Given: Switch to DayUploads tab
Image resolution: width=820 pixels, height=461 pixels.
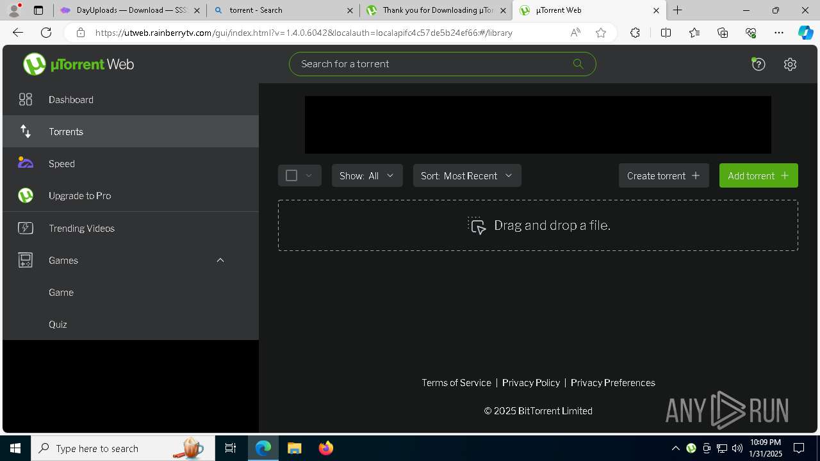Looking at the screenshot, I should 130,10.
